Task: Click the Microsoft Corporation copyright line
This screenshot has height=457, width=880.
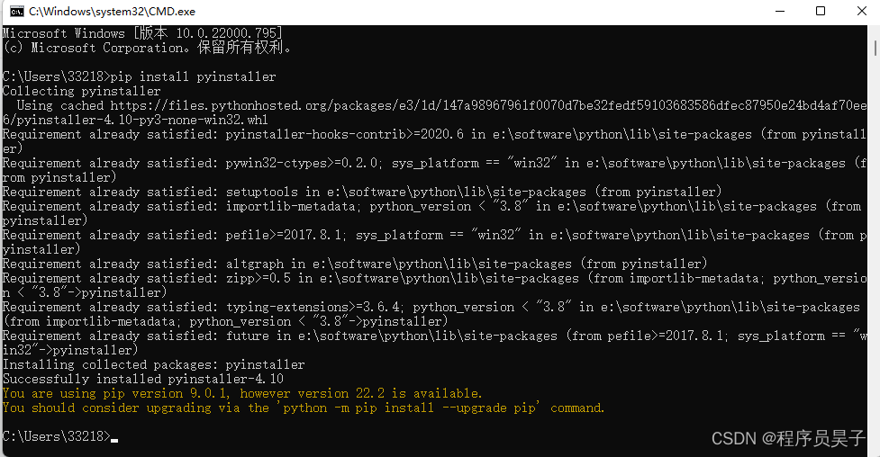Action: (147, 48)
